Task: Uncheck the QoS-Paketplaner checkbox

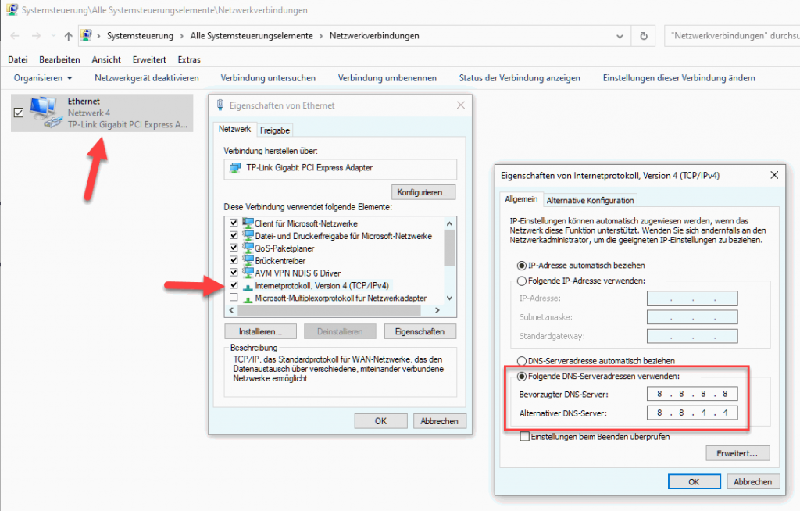Action: [x=234, y=248]
